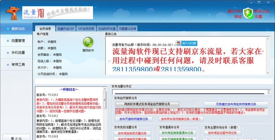Open 常用工具 in the sidebar
Image resolution: width=275 pixels, height=140 pixels.
(x=16, y=64)
